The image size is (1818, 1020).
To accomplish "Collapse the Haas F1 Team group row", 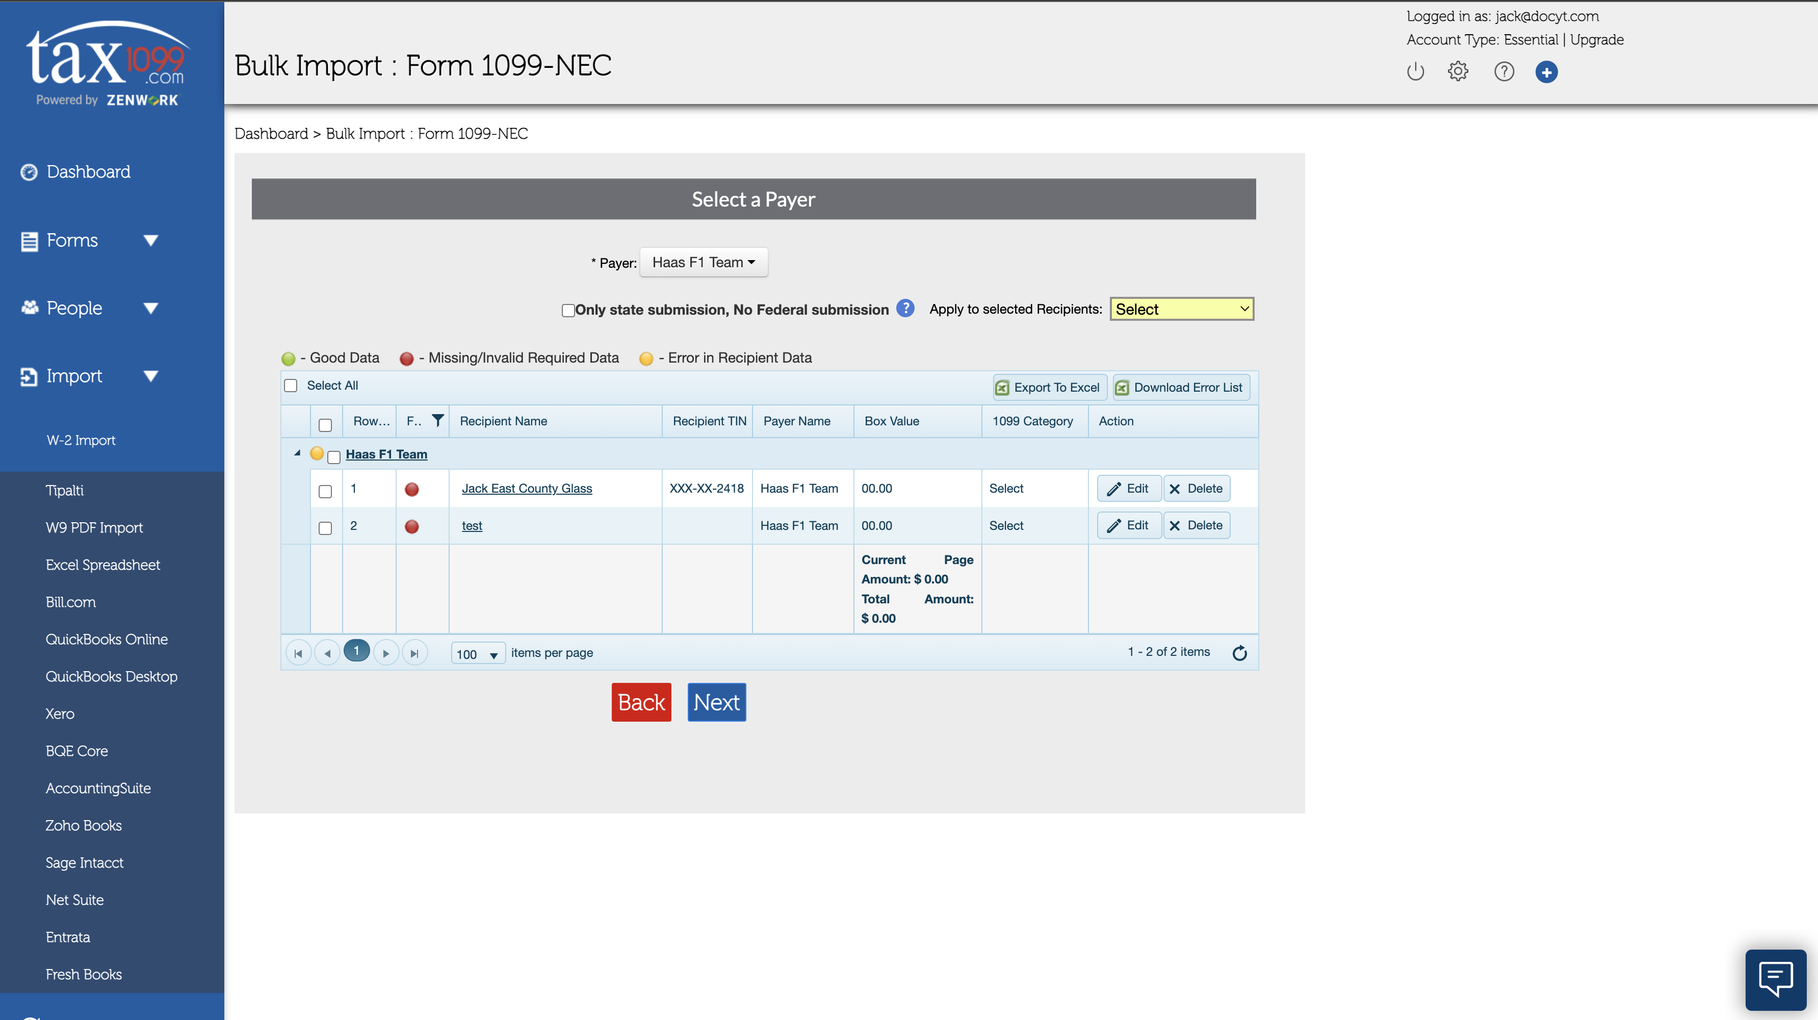I will [x=297, y=453].
